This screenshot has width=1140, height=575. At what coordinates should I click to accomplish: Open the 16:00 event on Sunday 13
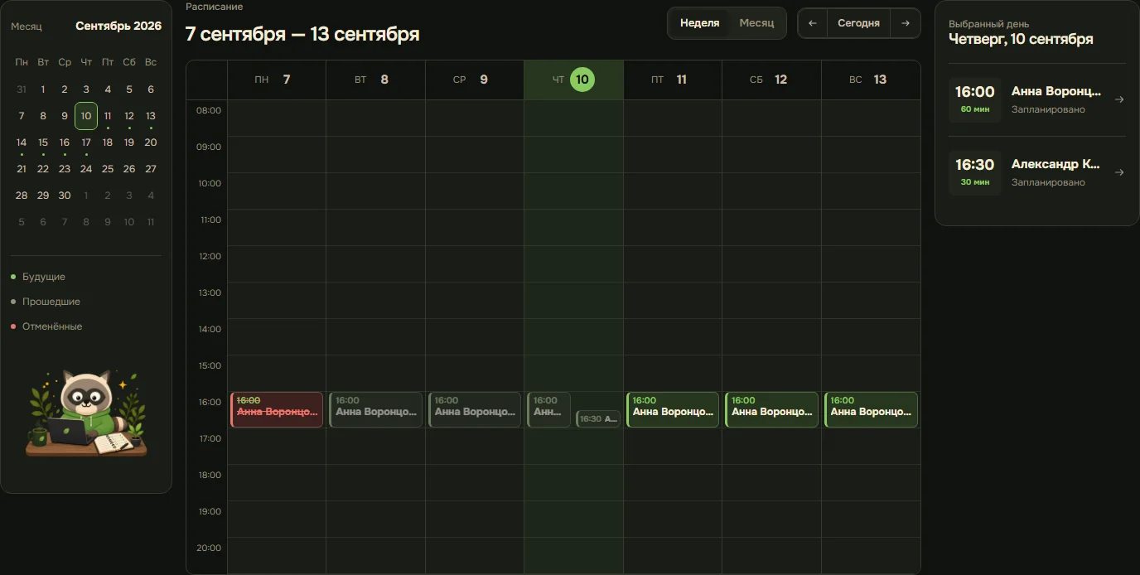[871, 409]
